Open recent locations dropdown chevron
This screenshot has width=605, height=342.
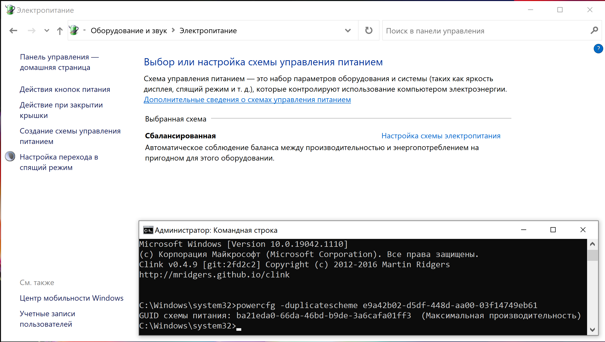click(47, 31)
